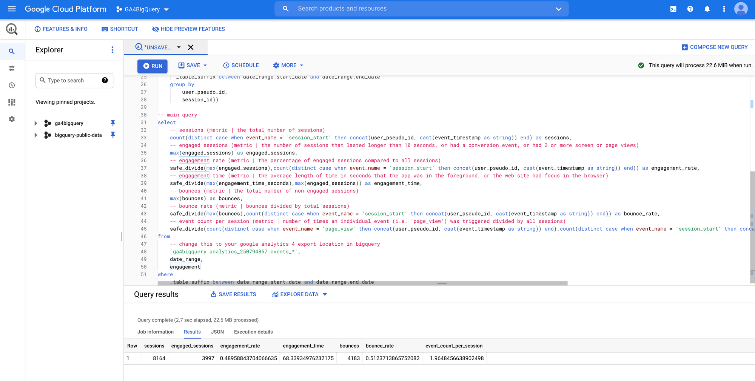Click the engagement_time column header
Image resolution: width=755 pixels, height=381 pixels.
click(303, 346)
